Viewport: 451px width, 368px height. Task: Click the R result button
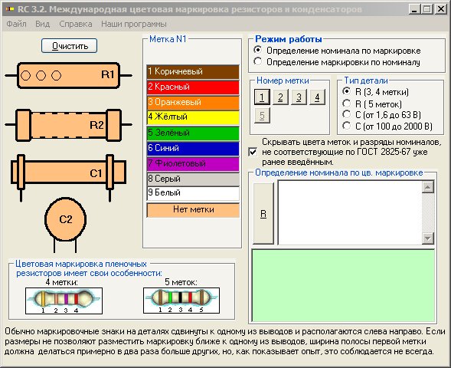click(x=263, y=214)
